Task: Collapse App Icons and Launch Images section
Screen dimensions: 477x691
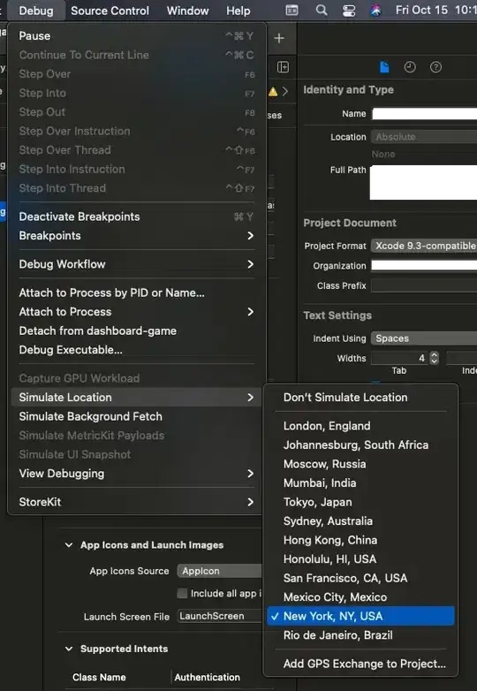Action: pos(69,544)
